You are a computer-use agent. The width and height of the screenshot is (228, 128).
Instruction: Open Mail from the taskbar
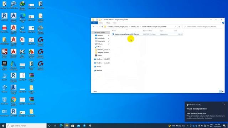pos(78,126)
